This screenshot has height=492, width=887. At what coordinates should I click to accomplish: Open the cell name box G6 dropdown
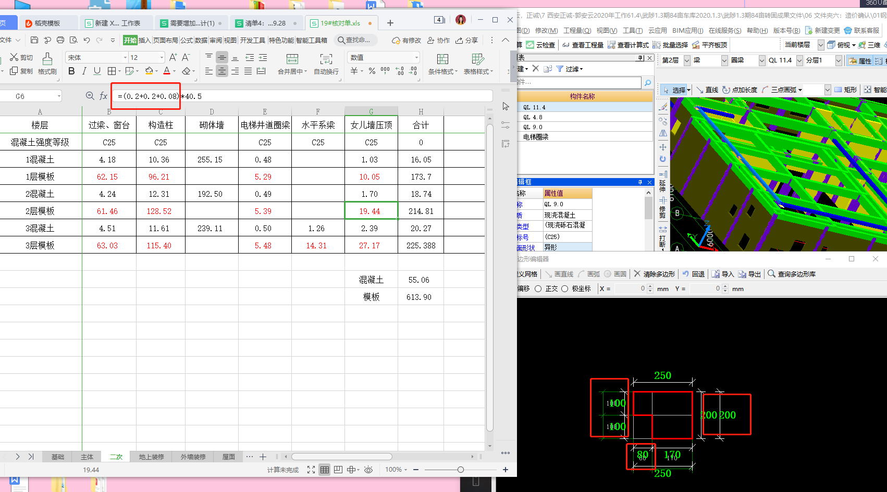[x=59, y=96]
